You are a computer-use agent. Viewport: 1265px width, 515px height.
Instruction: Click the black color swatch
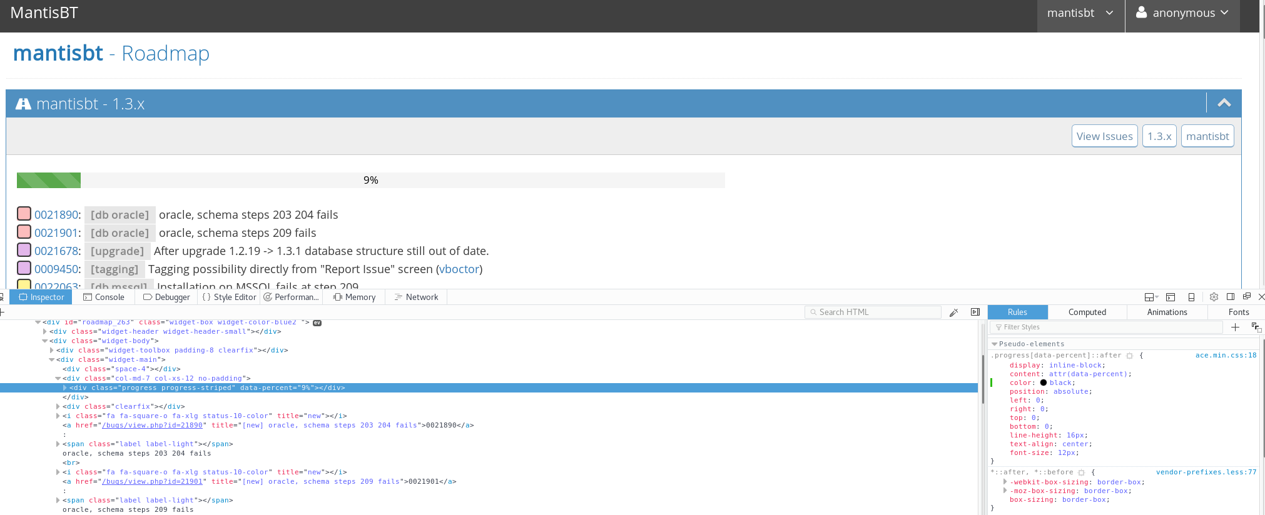coord(1043,382)
